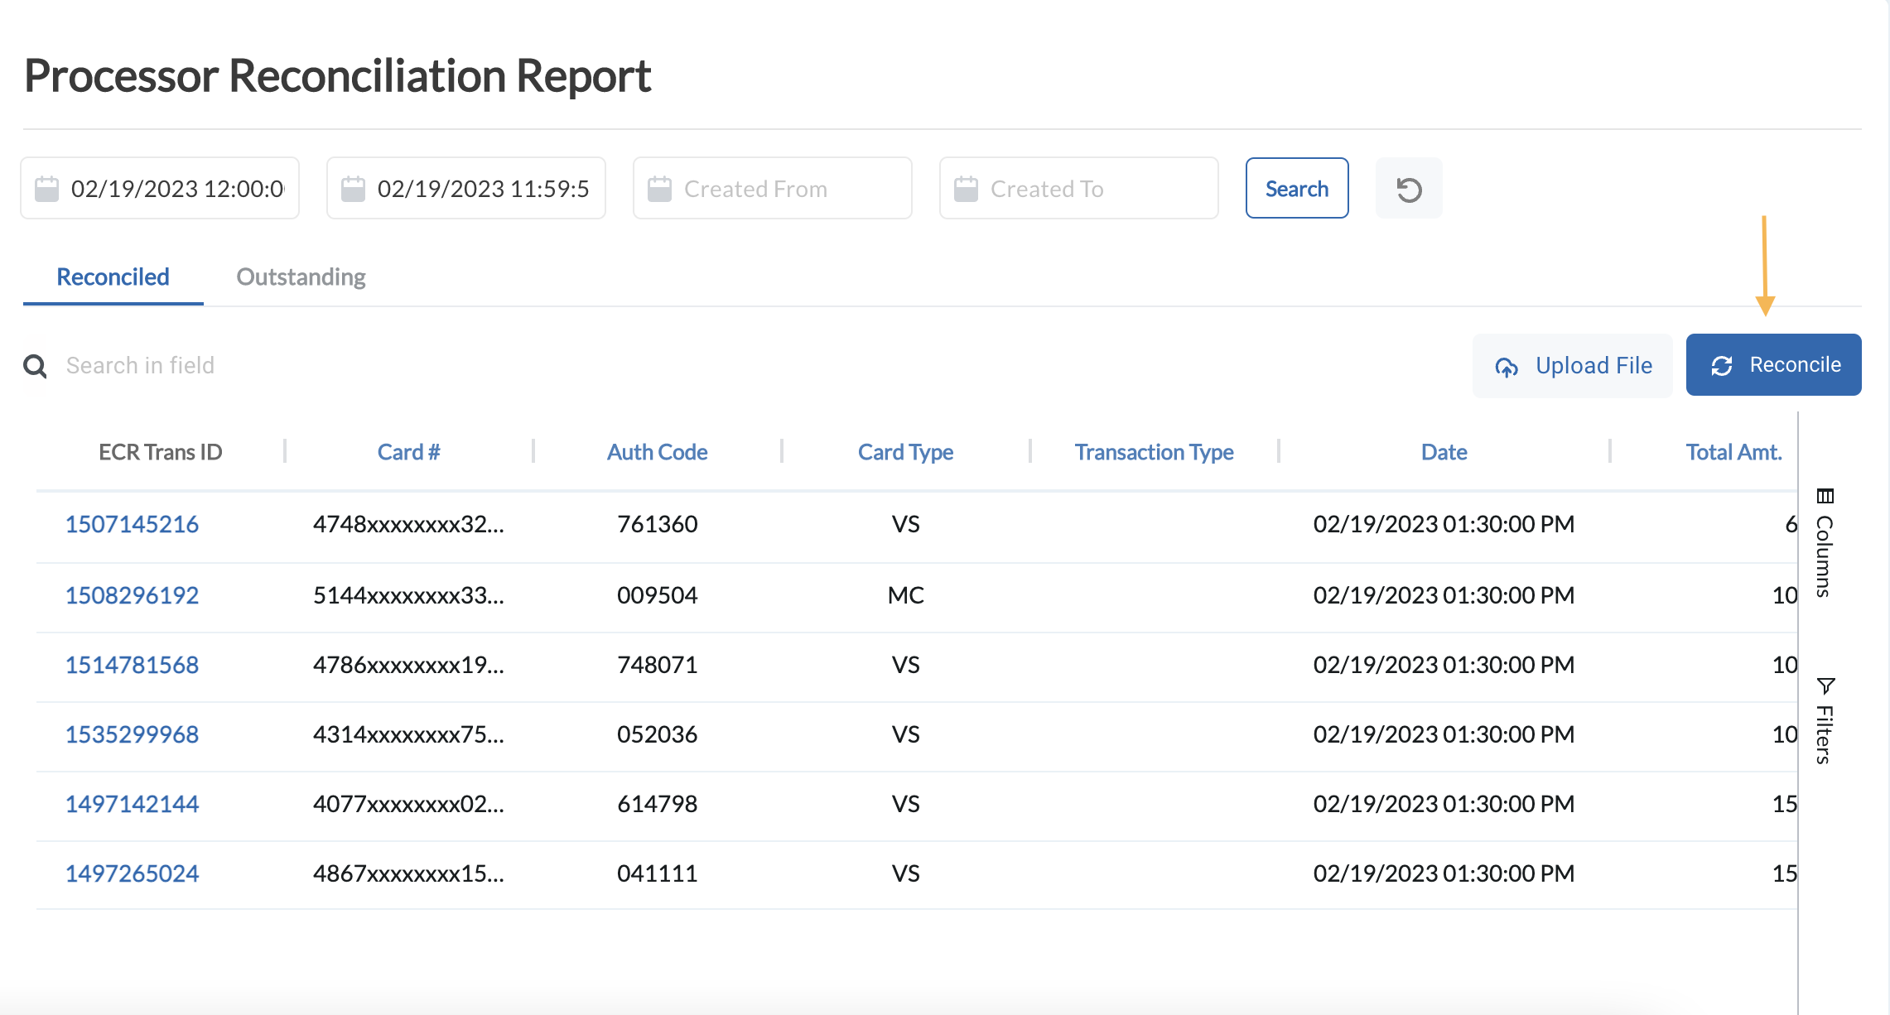Sort by the Date column header
This screenshot has height=1015, width=1890.
(1444, 452)
